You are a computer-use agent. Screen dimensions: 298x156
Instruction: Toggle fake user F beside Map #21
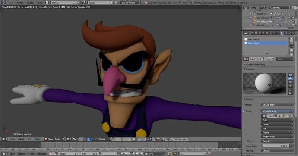[x=284, y=116]
